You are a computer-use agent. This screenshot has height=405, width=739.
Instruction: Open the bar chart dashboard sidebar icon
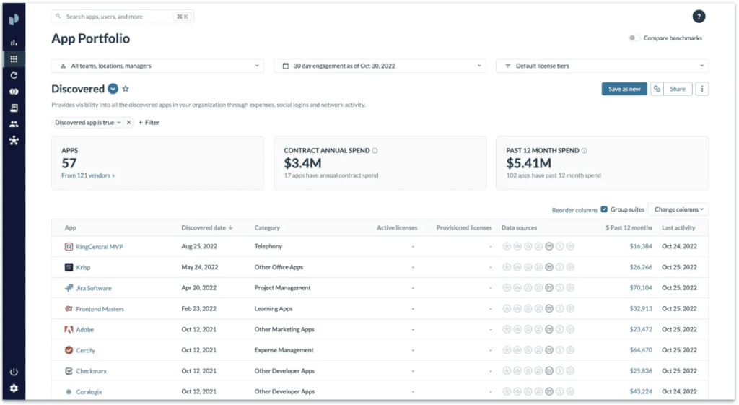[14, 43]
